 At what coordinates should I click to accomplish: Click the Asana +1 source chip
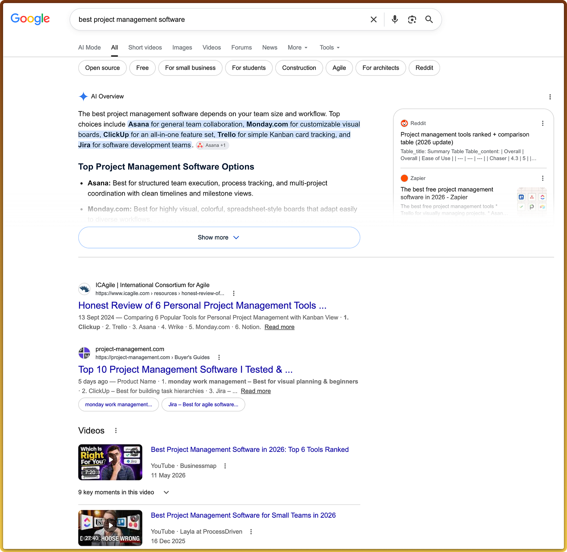[212, 145]
